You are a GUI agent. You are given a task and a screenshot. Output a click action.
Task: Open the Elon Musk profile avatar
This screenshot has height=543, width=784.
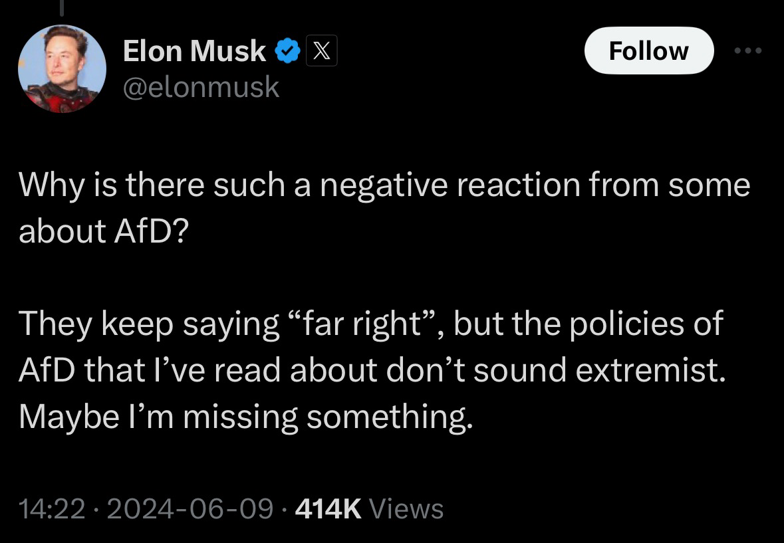(x=62, y=69)
